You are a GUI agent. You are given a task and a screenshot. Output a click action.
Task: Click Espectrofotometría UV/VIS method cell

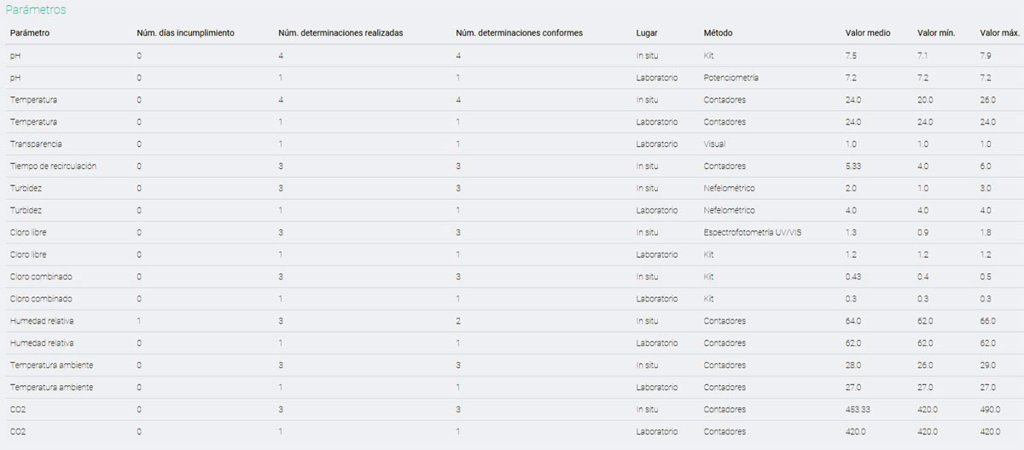coord(753,232)
